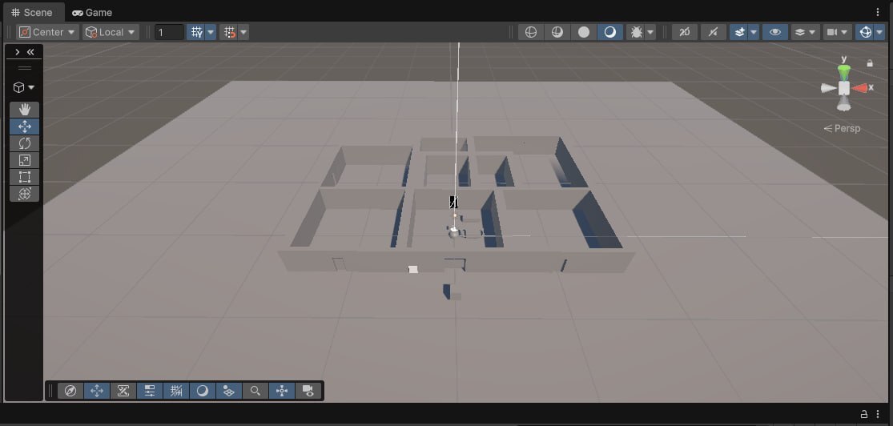This screenshot has height=426, width=893.
Task: Click the green Y axis cone
Action: pyautogui.click(x=844, y=72)
